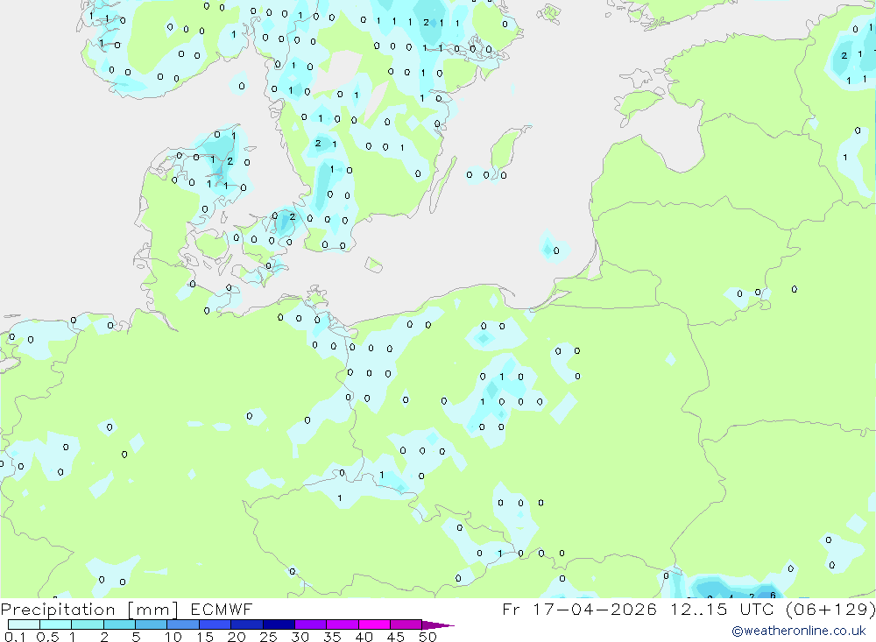The image size is (876, 642).
Task: Click the 25–30 mm navy legend swatch
Action: 279,624
